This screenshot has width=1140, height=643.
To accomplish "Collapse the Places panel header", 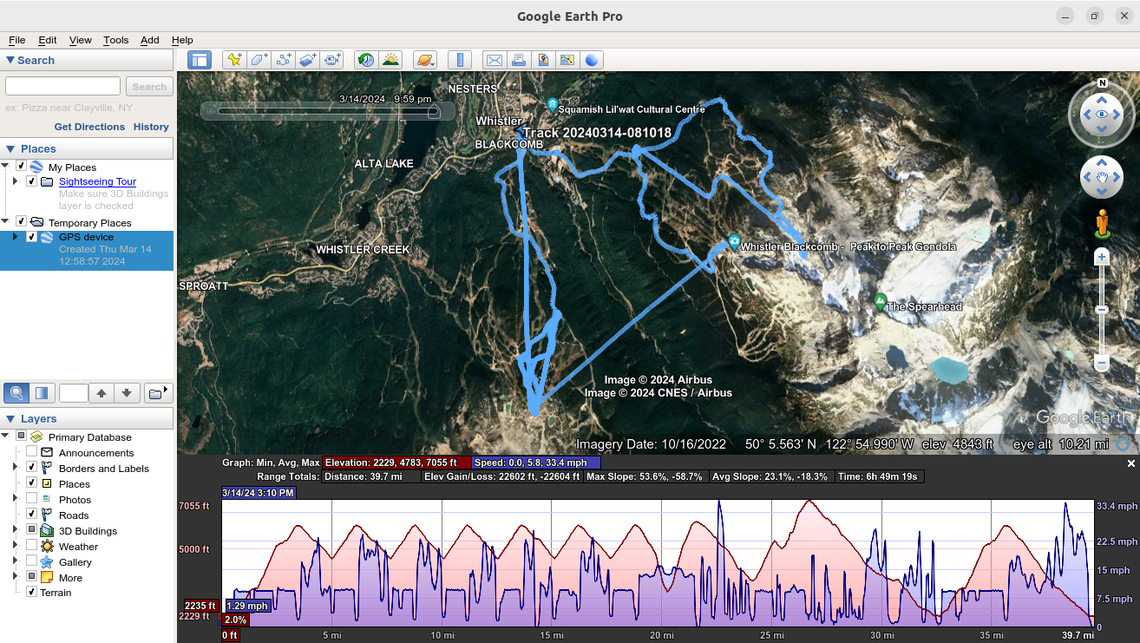I will coord(10,148).
